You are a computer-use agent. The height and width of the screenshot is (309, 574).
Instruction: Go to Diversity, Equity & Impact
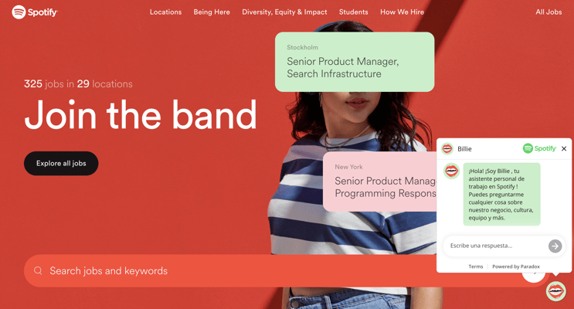(x=284, y=12)
